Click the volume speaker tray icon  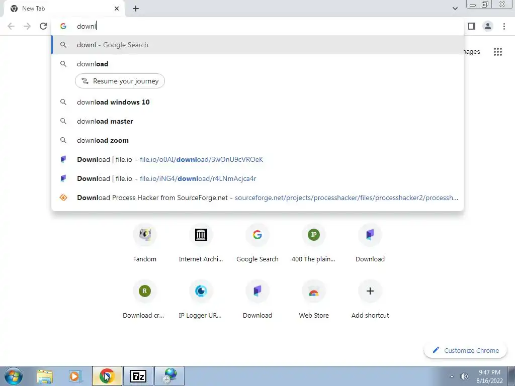464,376
